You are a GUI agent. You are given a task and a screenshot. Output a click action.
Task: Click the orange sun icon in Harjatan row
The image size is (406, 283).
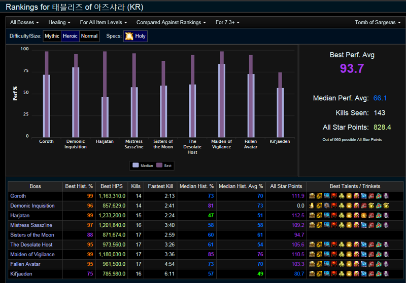[x=364, y=215]
